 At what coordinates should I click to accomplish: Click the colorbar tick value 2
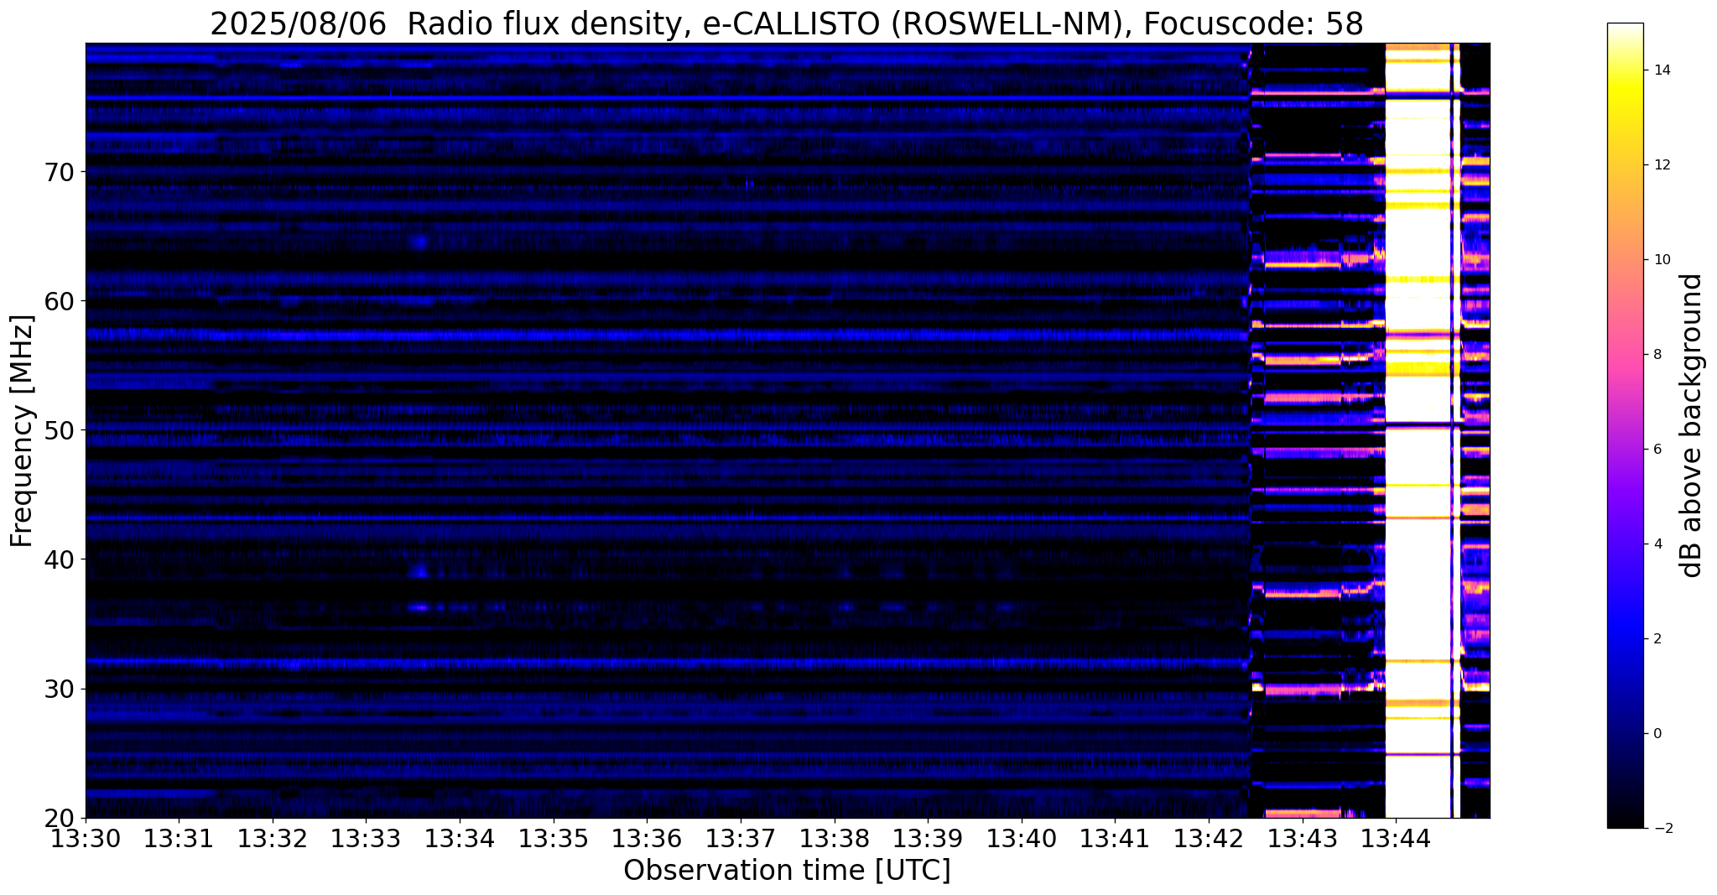(x=1657, y=639)
